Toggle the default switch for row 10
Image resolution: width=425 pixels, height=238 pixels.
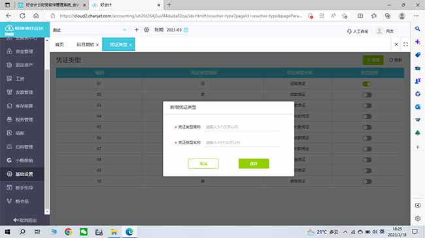[367, 181]
